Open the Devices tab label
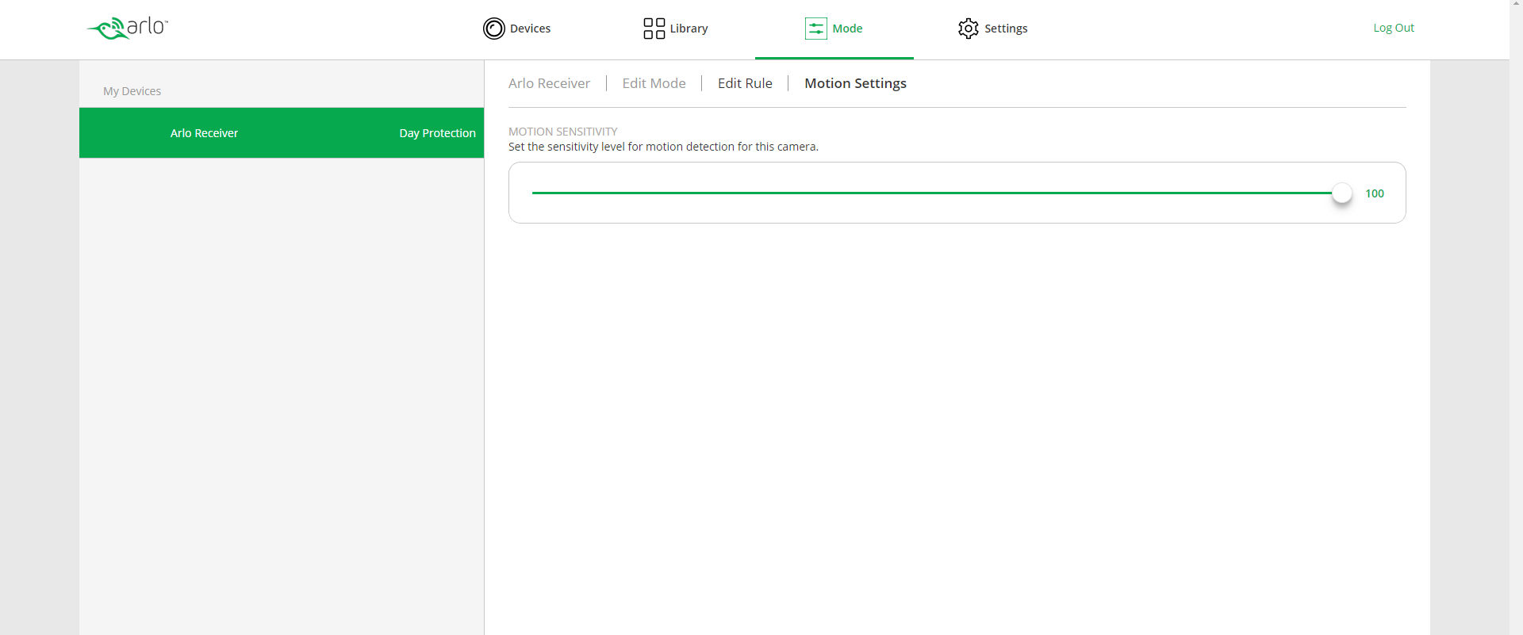Viewport: 1523px width, 635px height. [530, 29]
